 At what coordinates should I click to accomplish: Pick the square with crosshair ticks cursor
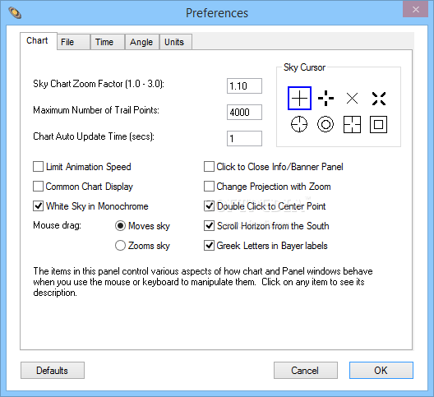[x=352, y=124]
